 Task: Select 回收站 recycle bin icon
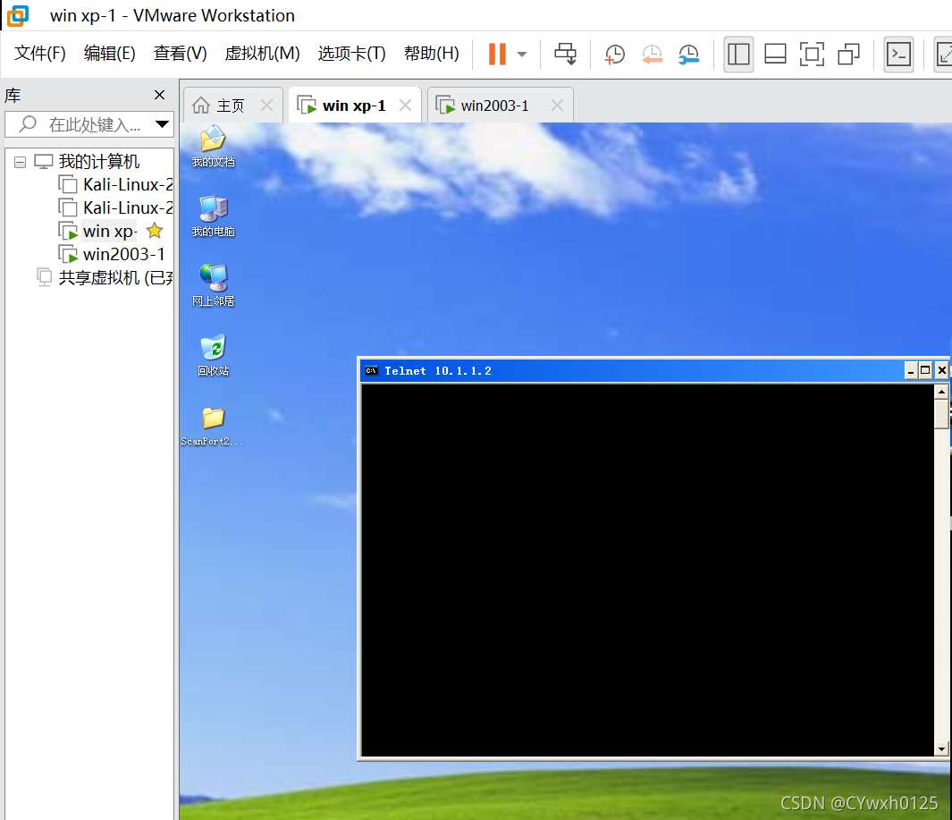[x=213, y=355]
